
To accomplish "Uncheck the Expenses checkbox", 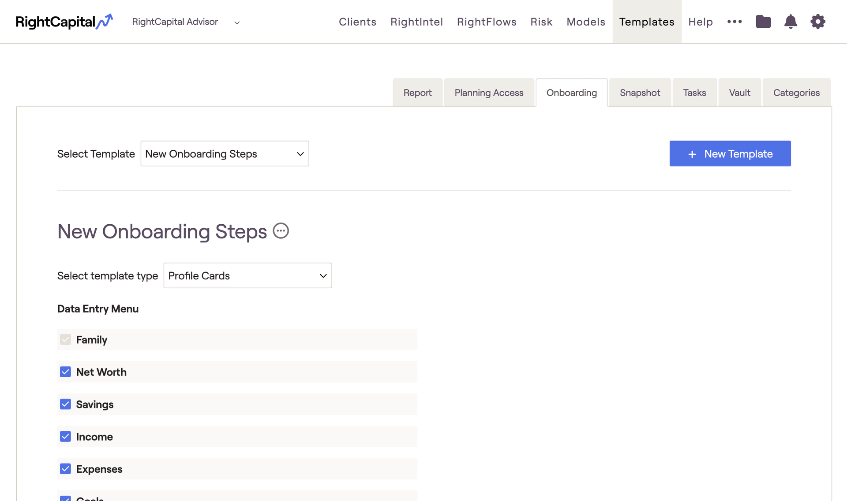I will [65, 469].
